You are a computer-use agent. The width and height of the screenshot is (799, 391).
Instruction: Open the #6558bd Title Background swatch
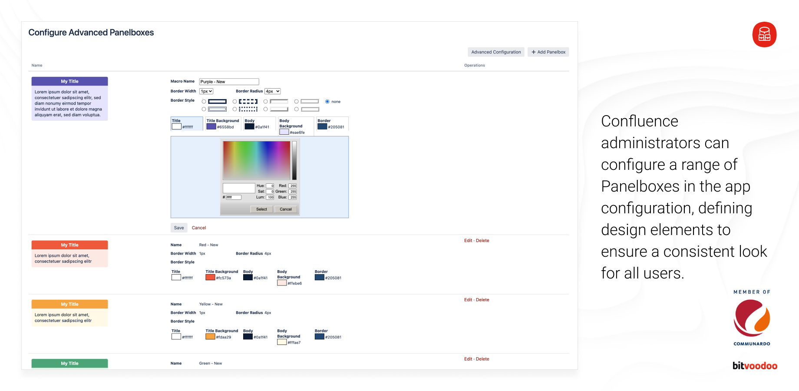(x=211, y=126)
